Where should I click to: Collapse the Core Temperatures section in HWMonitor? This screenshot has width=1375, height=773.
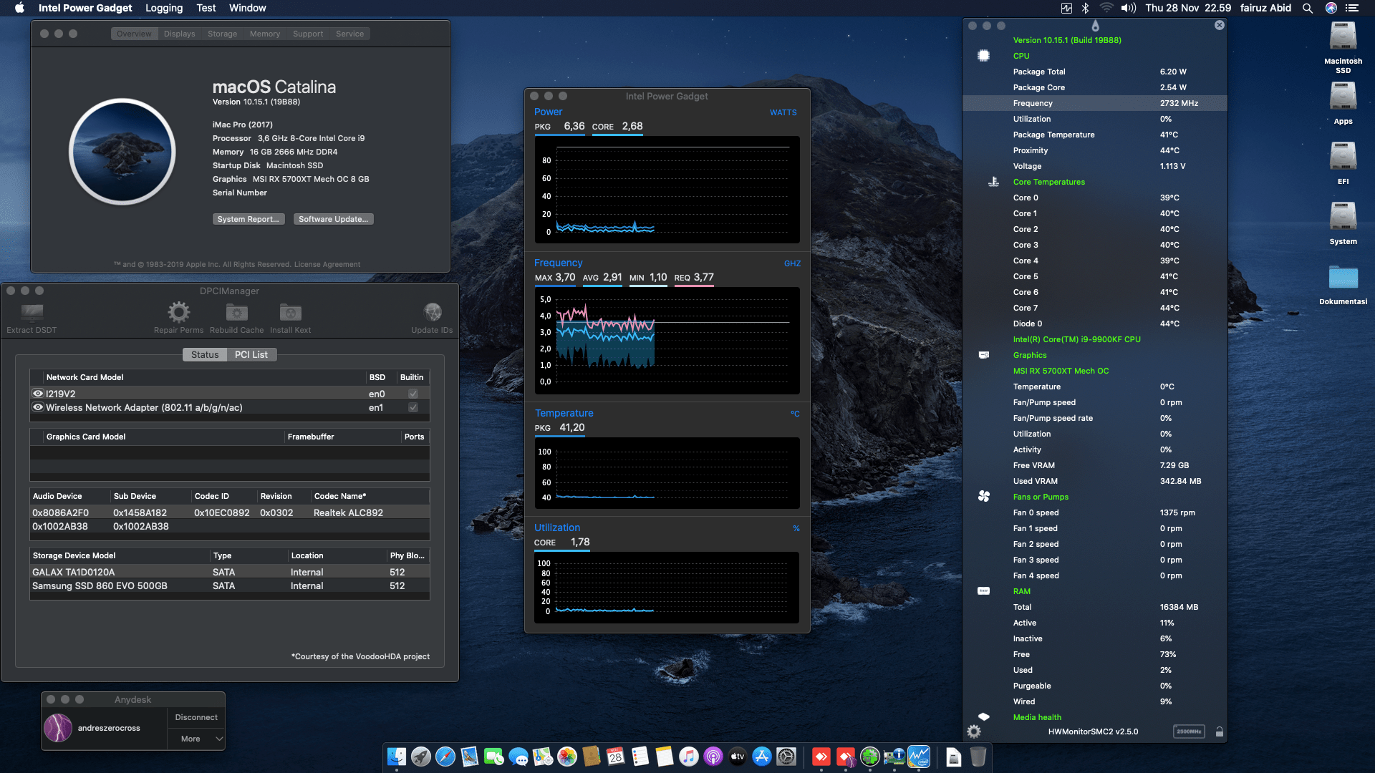pyautogui.click(x=1049, y=182)
